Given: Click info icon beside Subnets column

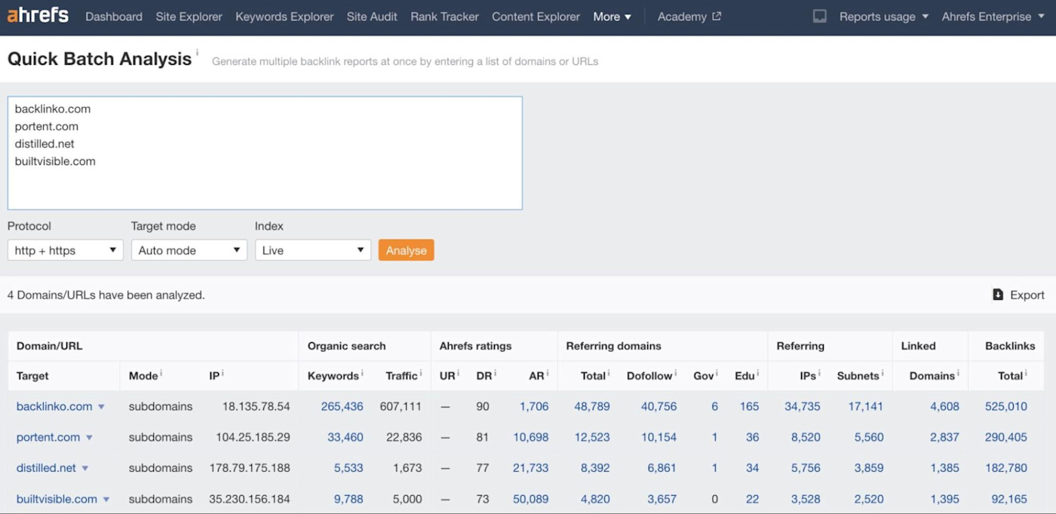Looking at the screenshot, I should click(x=883, y=372).
